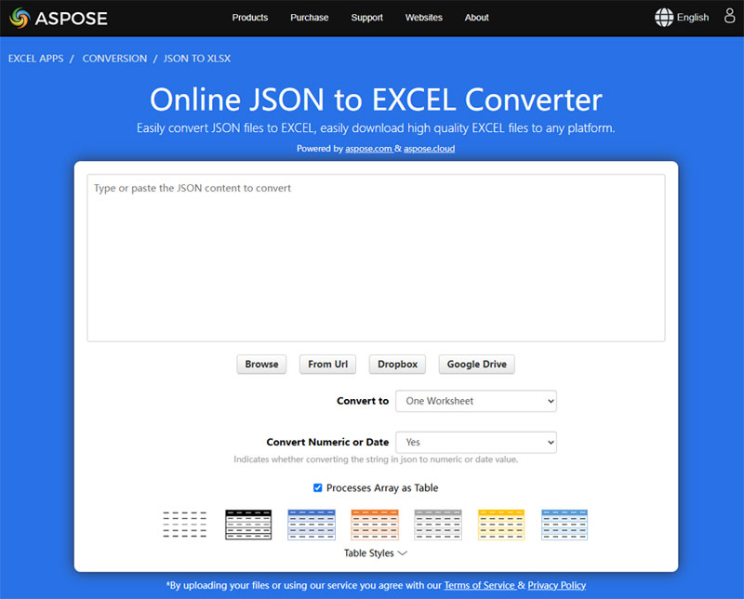744x599 pixels.
Task: Click the Aspose swirl logo
Action: pyautogui.click(x=20, y=18)
